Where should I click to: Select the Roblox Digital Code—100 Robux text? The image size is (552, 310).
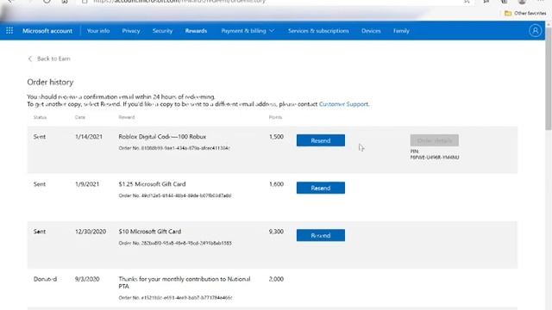[162, 137]
